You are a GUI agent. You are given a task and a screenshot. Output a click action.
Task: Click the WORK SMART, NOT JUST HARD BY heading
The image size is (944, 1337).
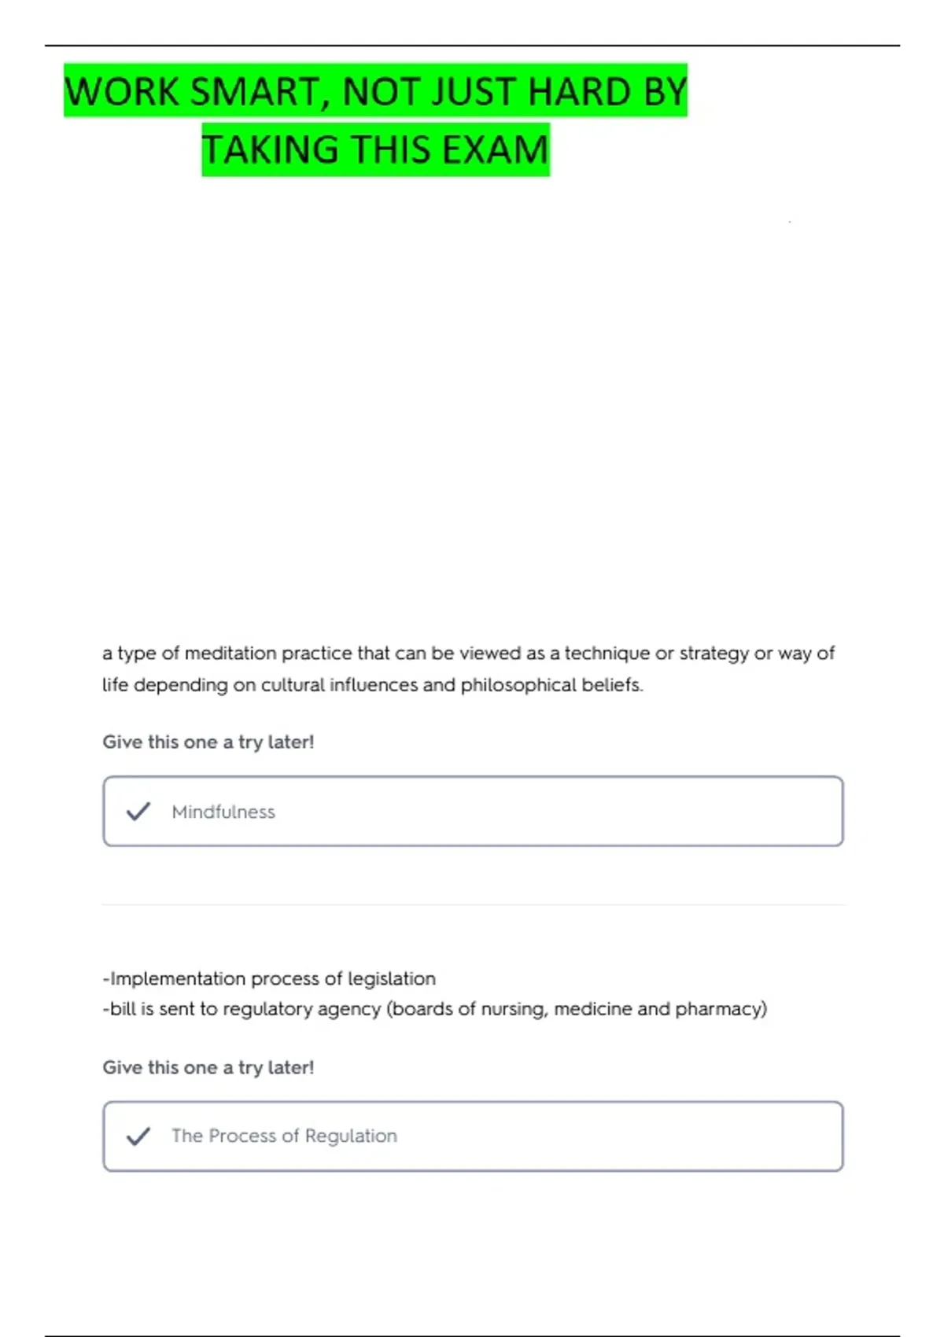coord(375,91)
